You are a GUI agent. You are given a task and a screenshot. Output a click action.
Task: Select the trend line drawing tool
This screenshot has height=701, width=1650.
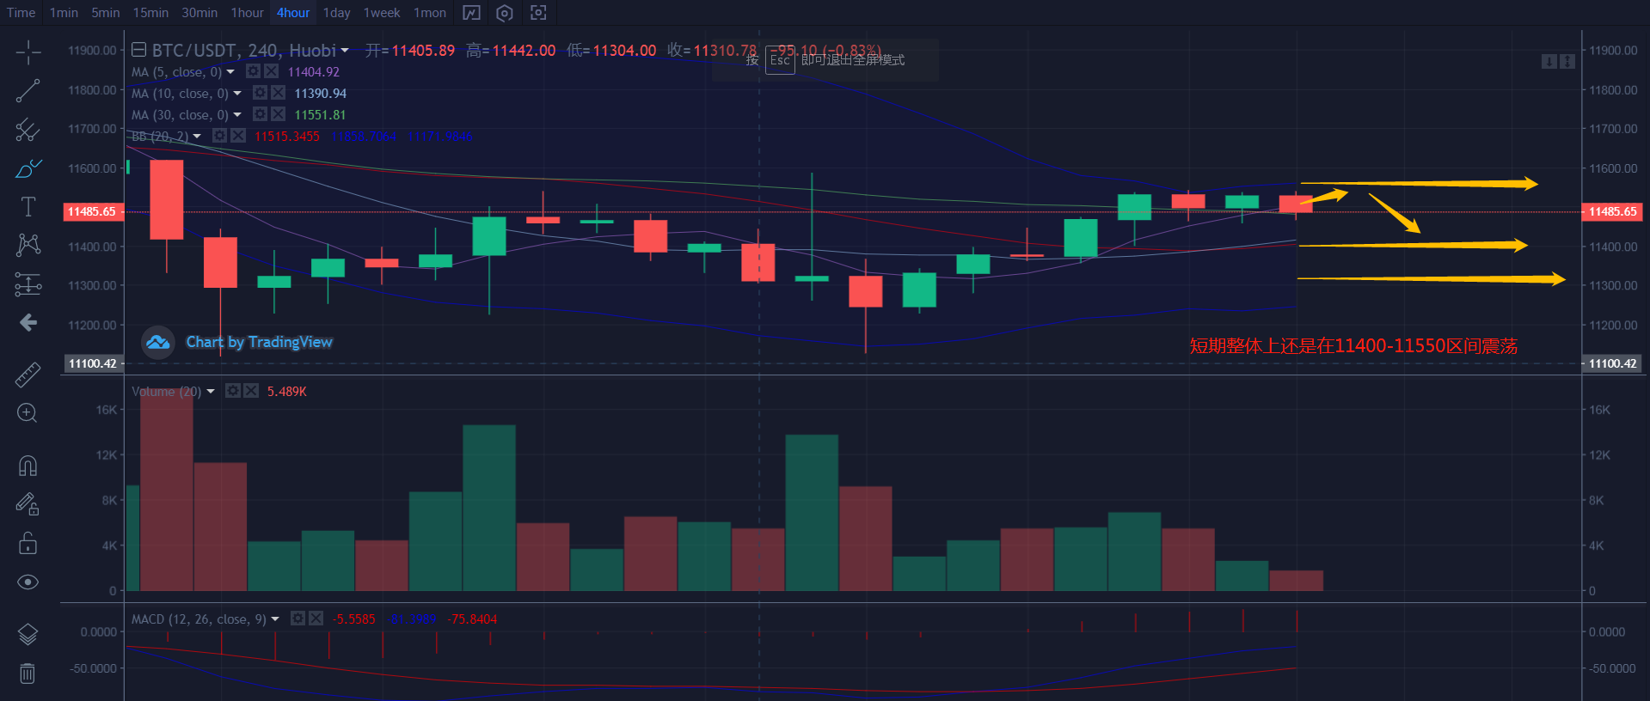pyautogui.click(x=28, y=91)
